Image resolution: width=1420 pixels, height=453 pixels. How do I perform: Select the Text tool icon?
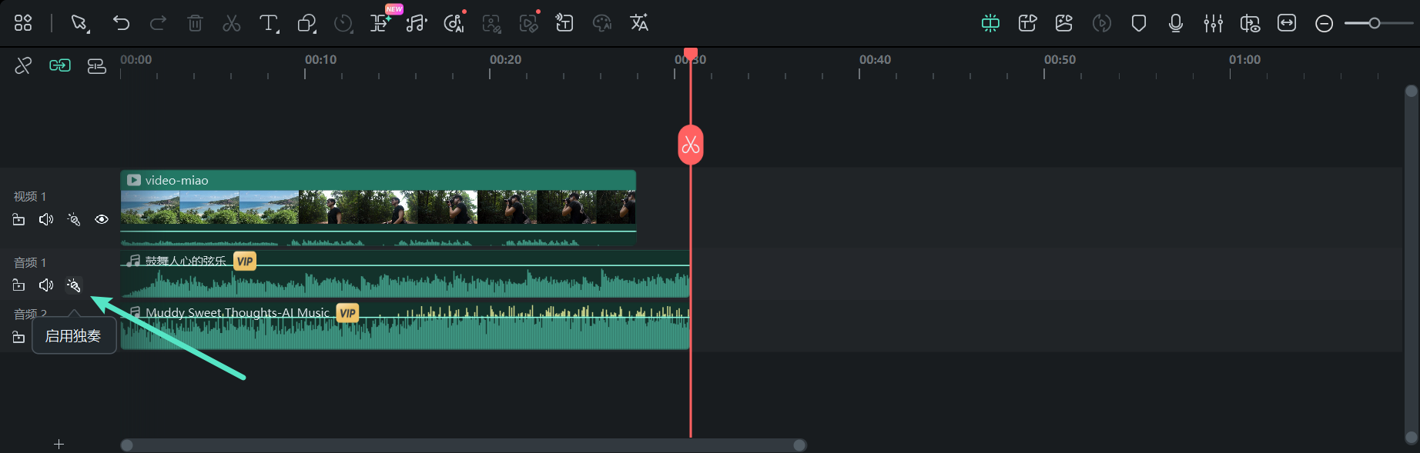268,23
